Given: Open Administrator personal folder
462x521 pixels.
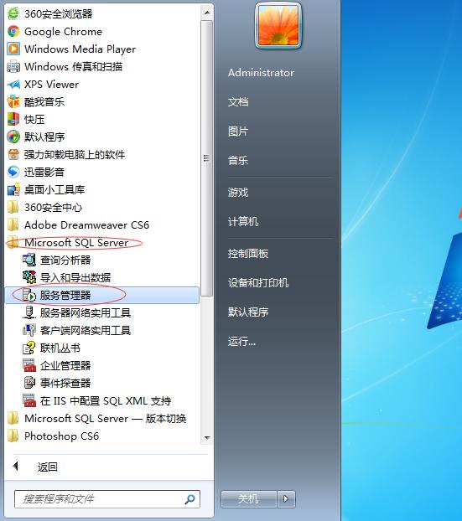Looking at the screenshot, I should coord(261,72).
